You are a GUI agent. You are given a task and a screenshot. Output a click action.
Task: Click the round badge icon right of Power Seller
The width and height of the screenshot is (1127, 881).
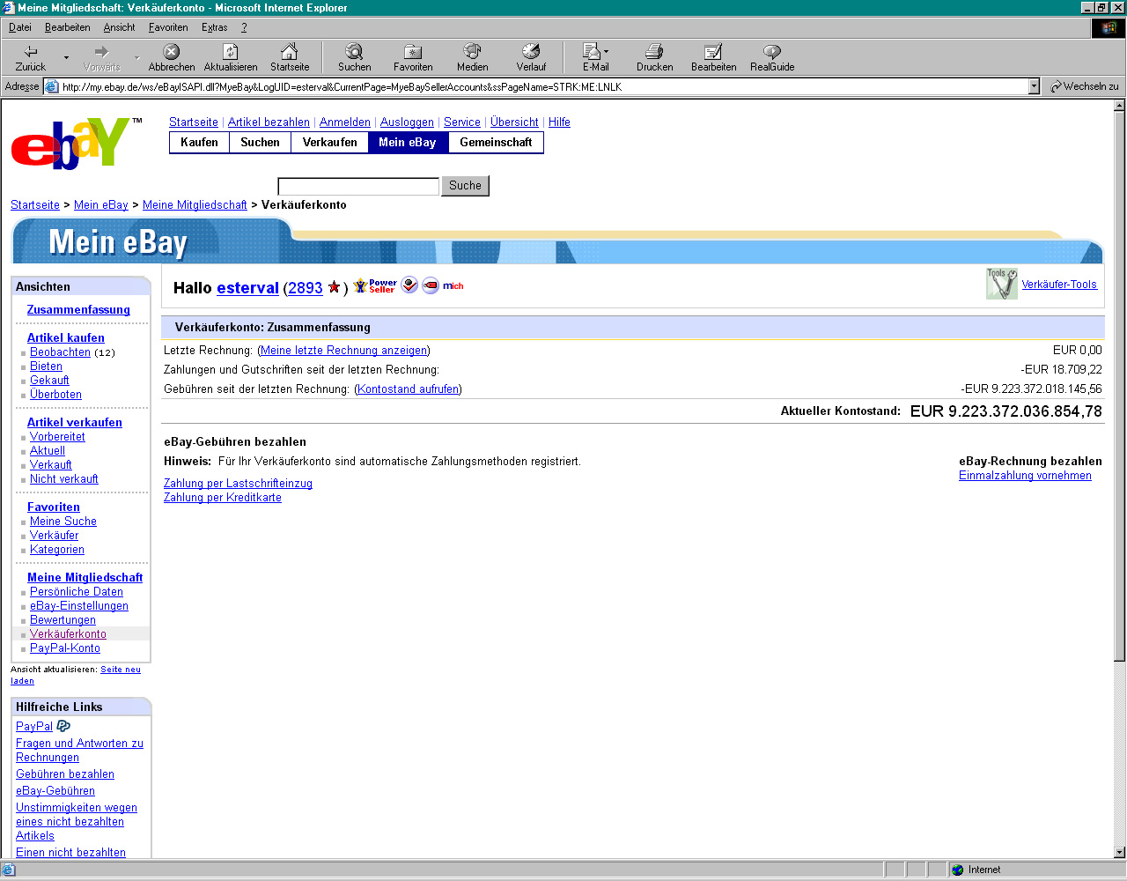409,285
